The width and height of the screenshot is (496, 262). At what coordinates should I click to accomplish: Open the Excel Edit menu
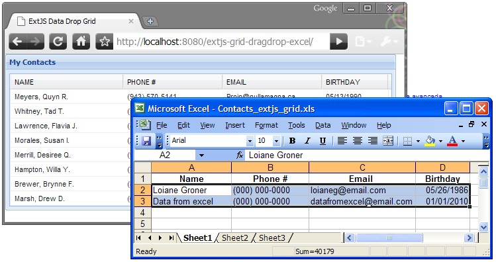click(x=183, y=125)
